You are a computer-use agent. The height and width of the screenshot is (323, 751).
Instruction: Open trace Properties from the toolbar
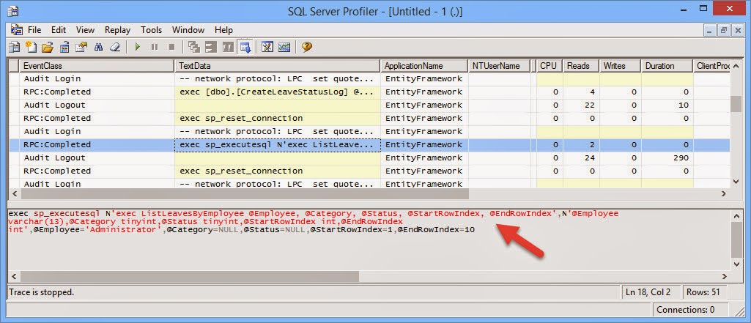coord(81,47)
